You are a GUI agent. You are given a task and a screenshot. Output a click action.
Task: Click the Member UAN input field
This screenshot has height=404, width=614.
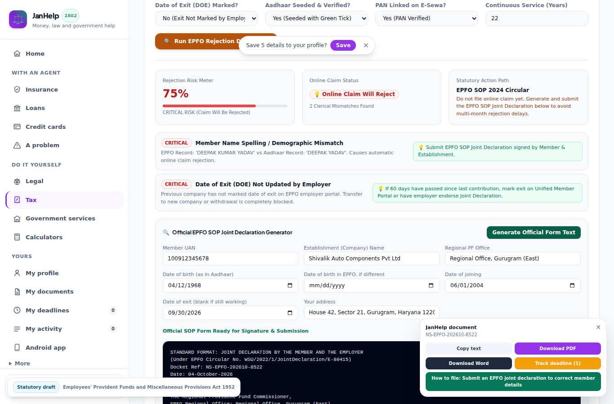(x=230, y=259)
